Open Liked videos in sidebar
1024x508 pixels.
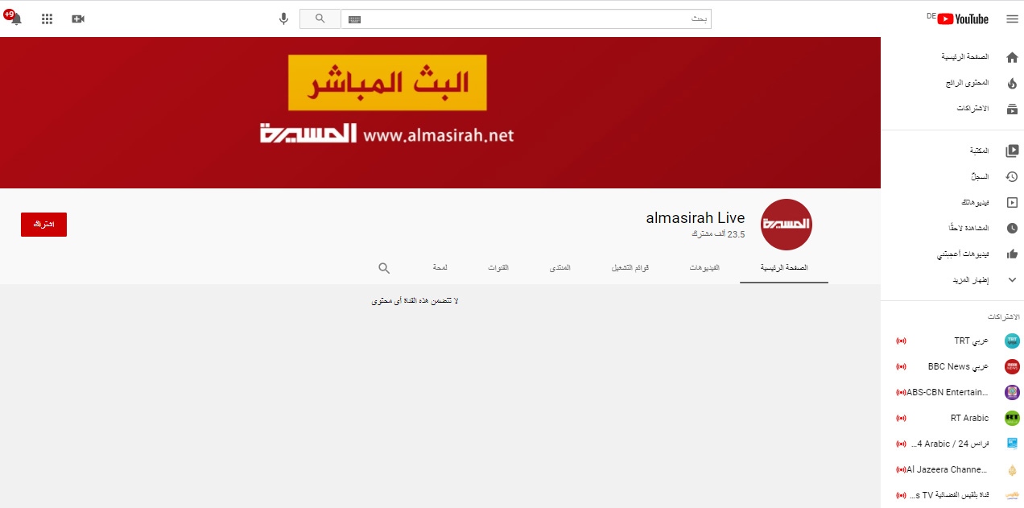[952, 254]
